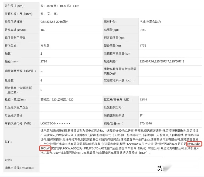Click the 总质量(kg) label
Viewport: 204px width, 177px height.
click(111, 30)
